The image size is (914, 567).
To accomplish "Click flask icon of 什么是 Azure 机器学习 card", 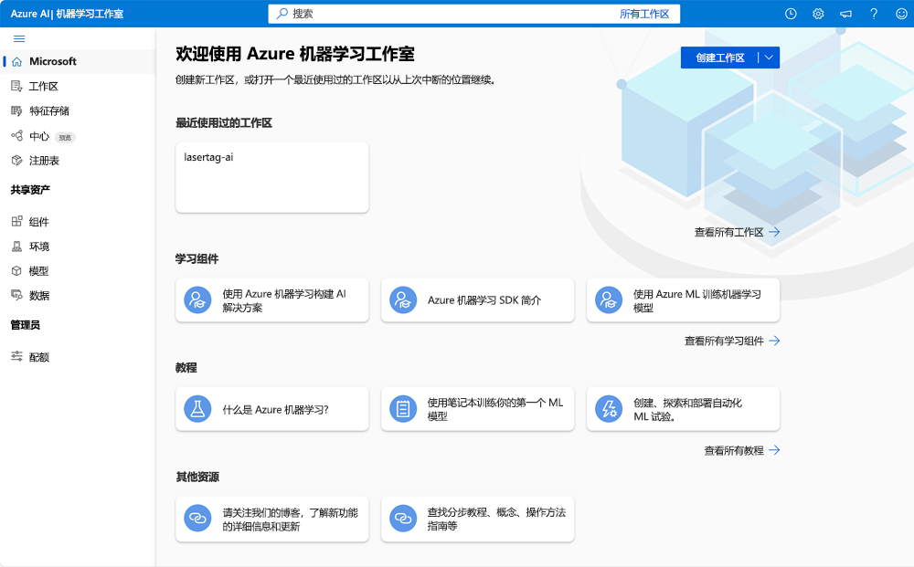I will [197, 409].
